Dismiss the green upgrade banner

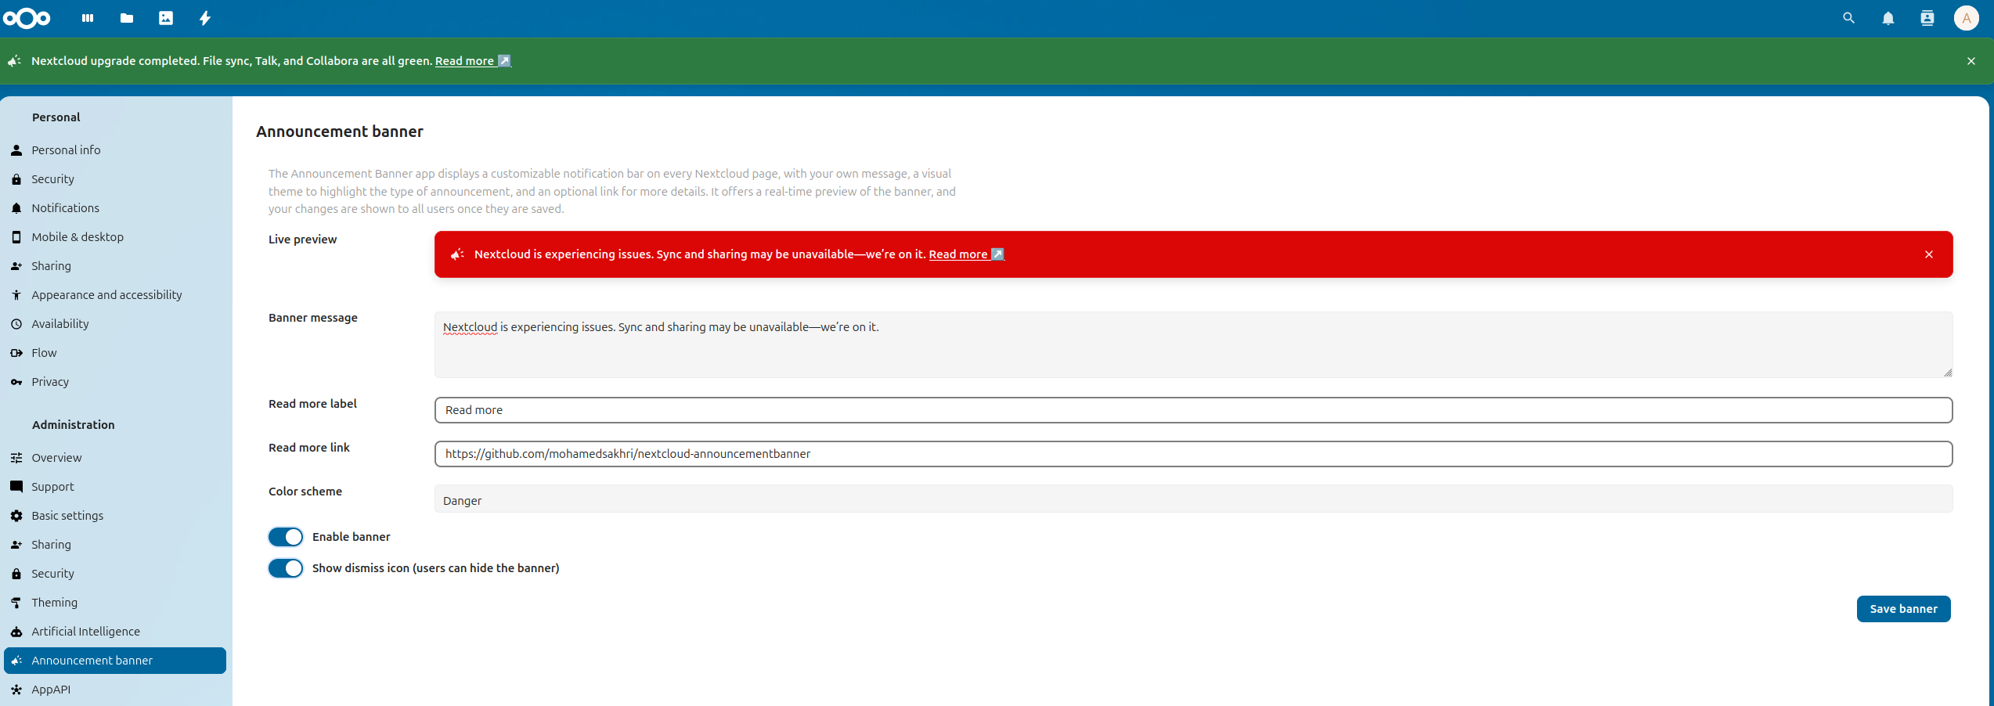click(x=1971, y=61)
